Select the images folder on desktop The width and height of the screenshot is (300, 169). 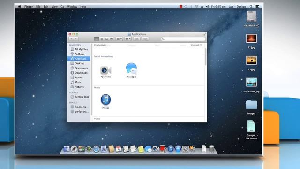(251, 105)
